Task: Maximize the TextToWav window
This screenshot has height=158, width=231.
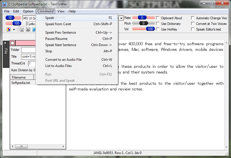Action: (x=212, y=3)
